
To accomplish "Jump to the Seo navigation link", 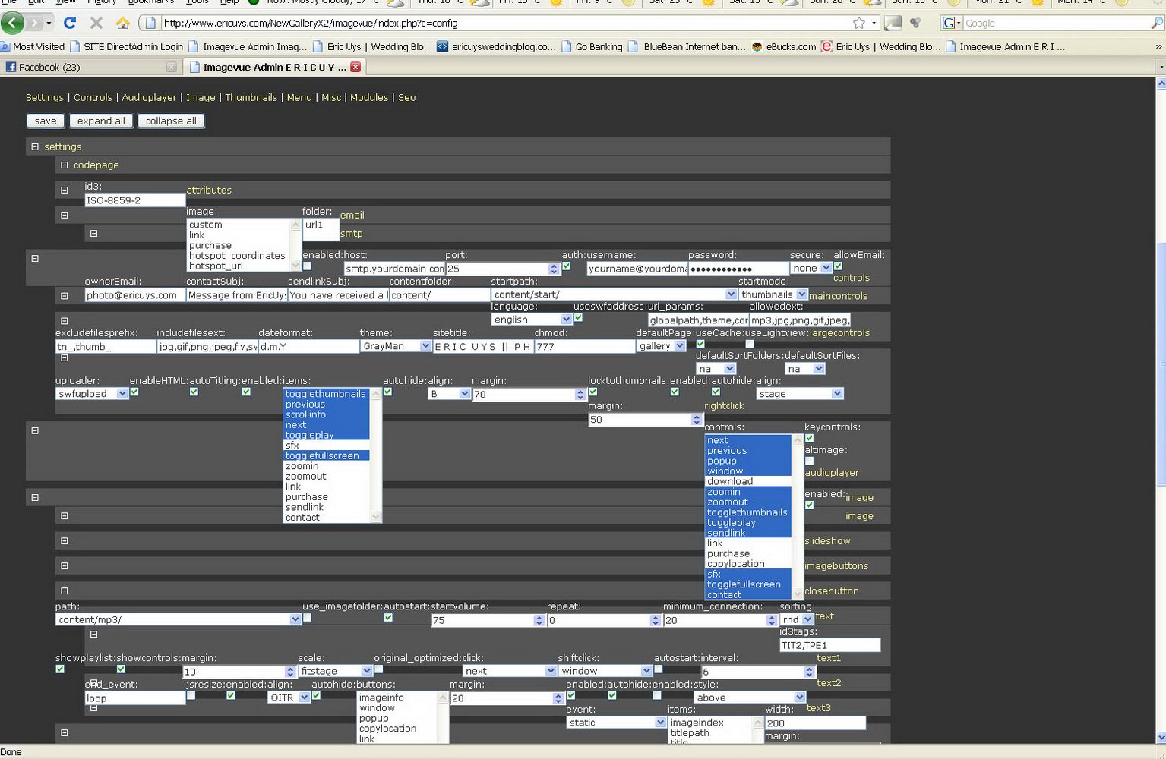I will [407, 97].
